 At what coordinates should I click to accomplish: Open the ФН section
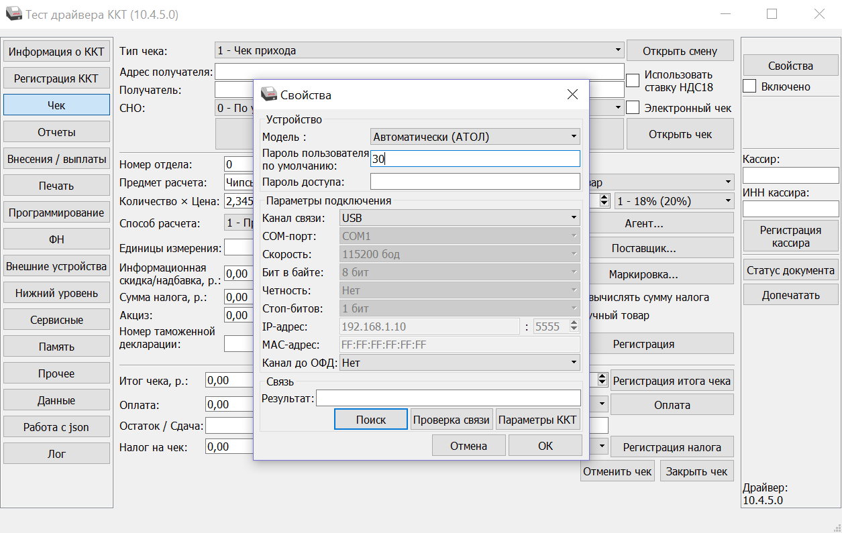[56, 239]
